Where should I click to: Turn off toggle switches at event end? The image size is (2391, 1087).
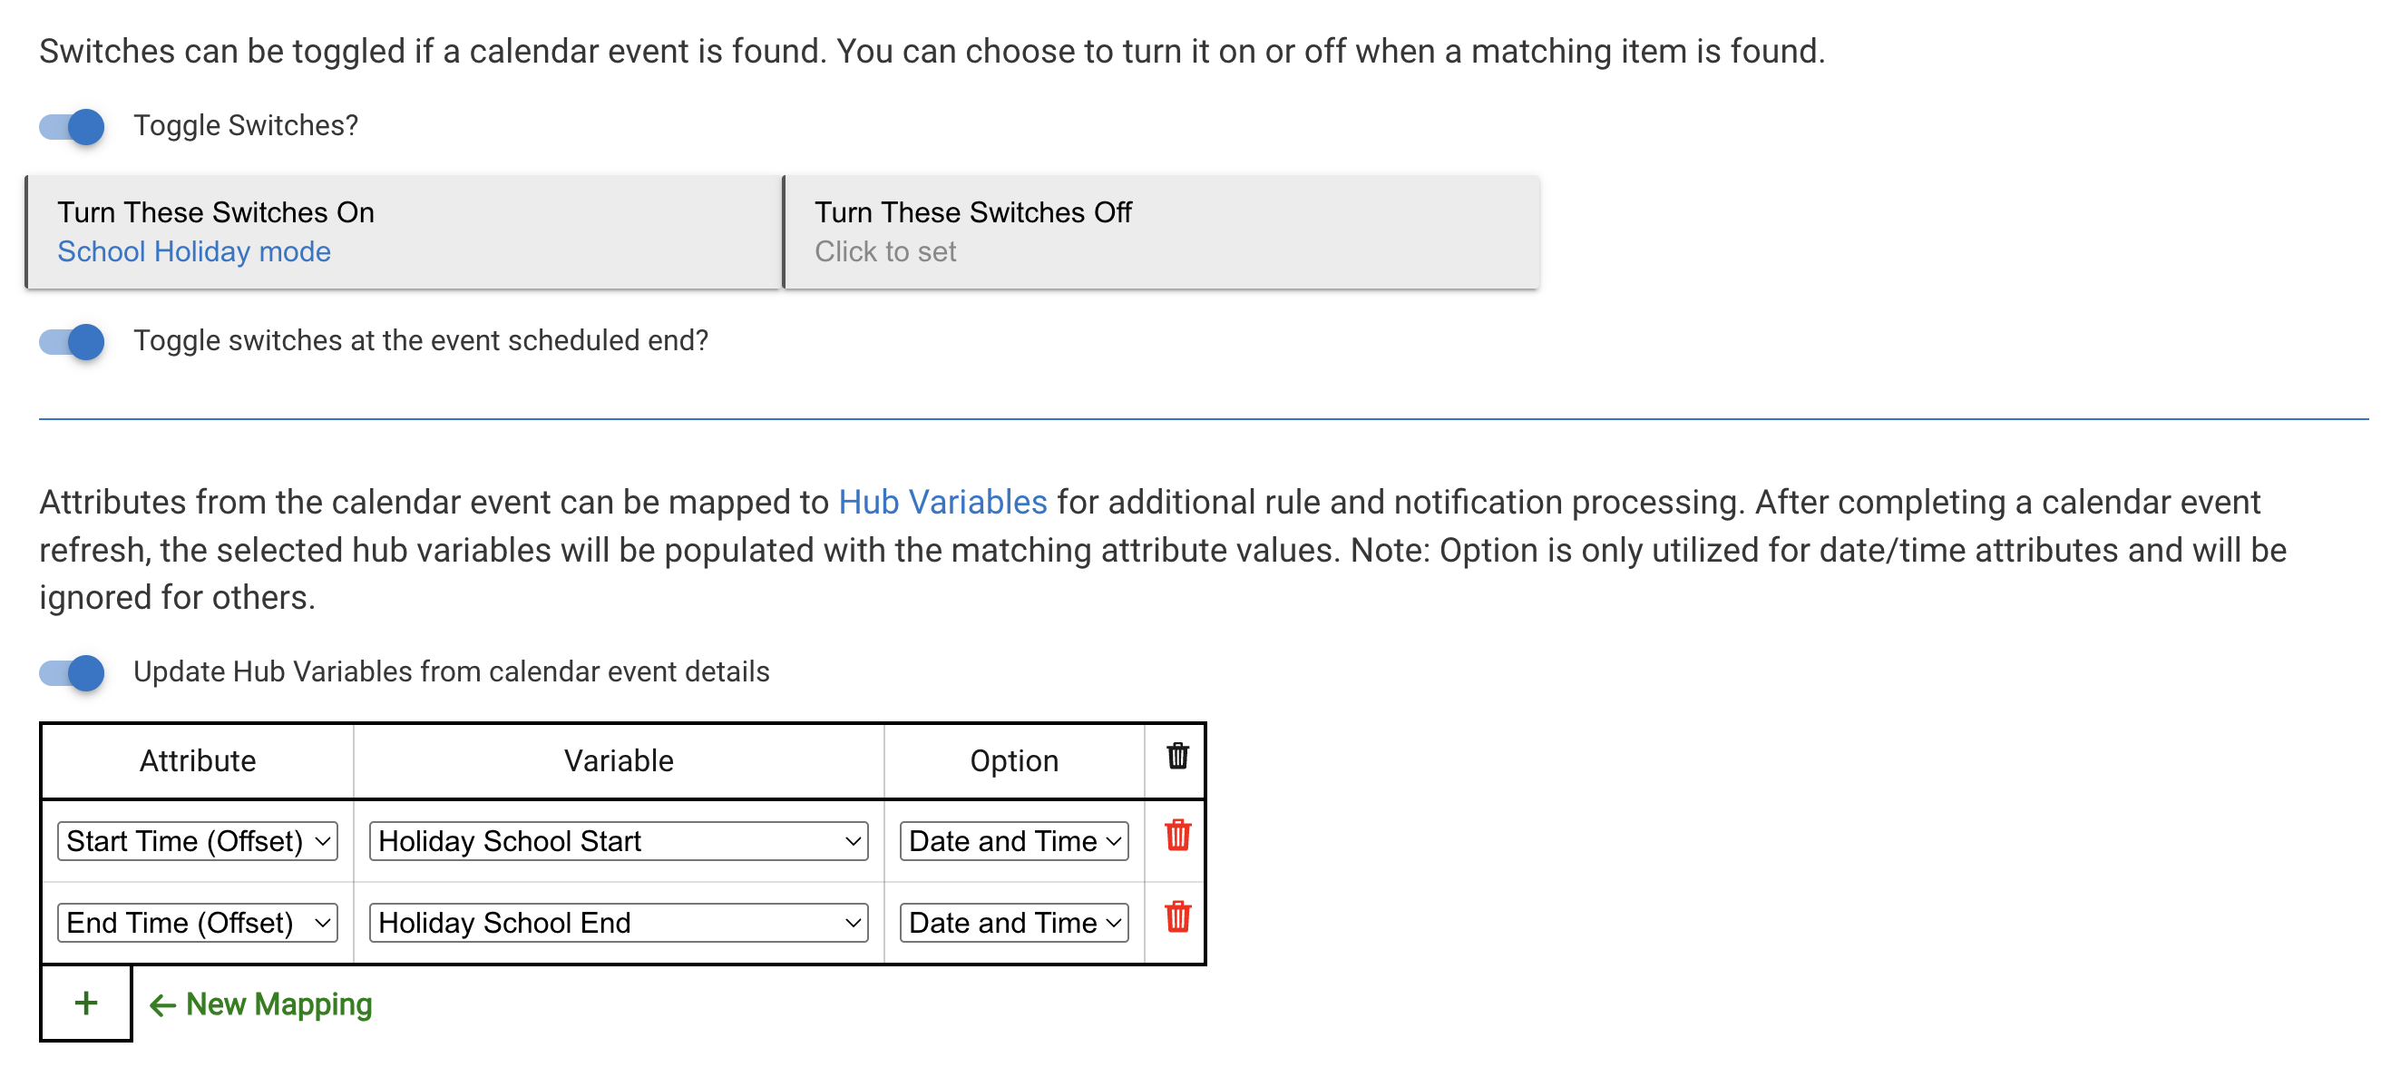tap(73, 341)
